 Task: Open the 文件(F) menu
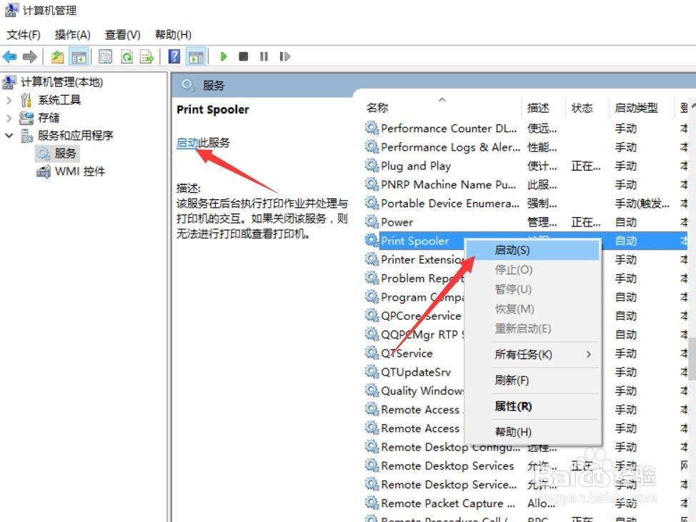24,34
